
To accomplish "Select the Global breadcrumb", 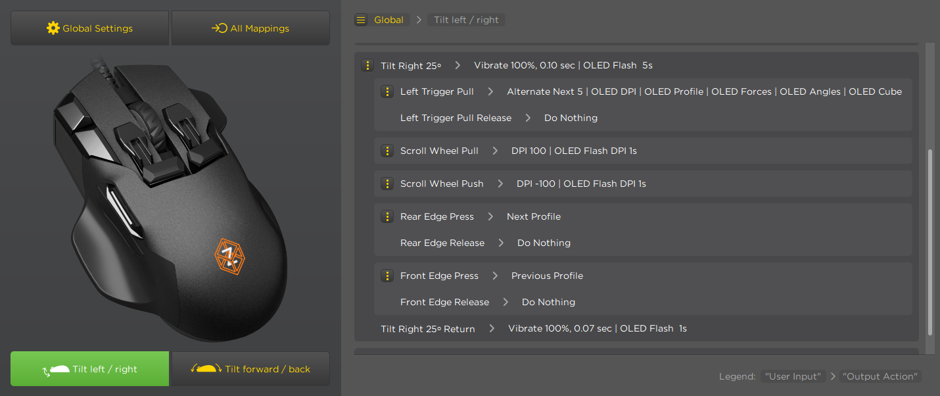I will (388, 20).
